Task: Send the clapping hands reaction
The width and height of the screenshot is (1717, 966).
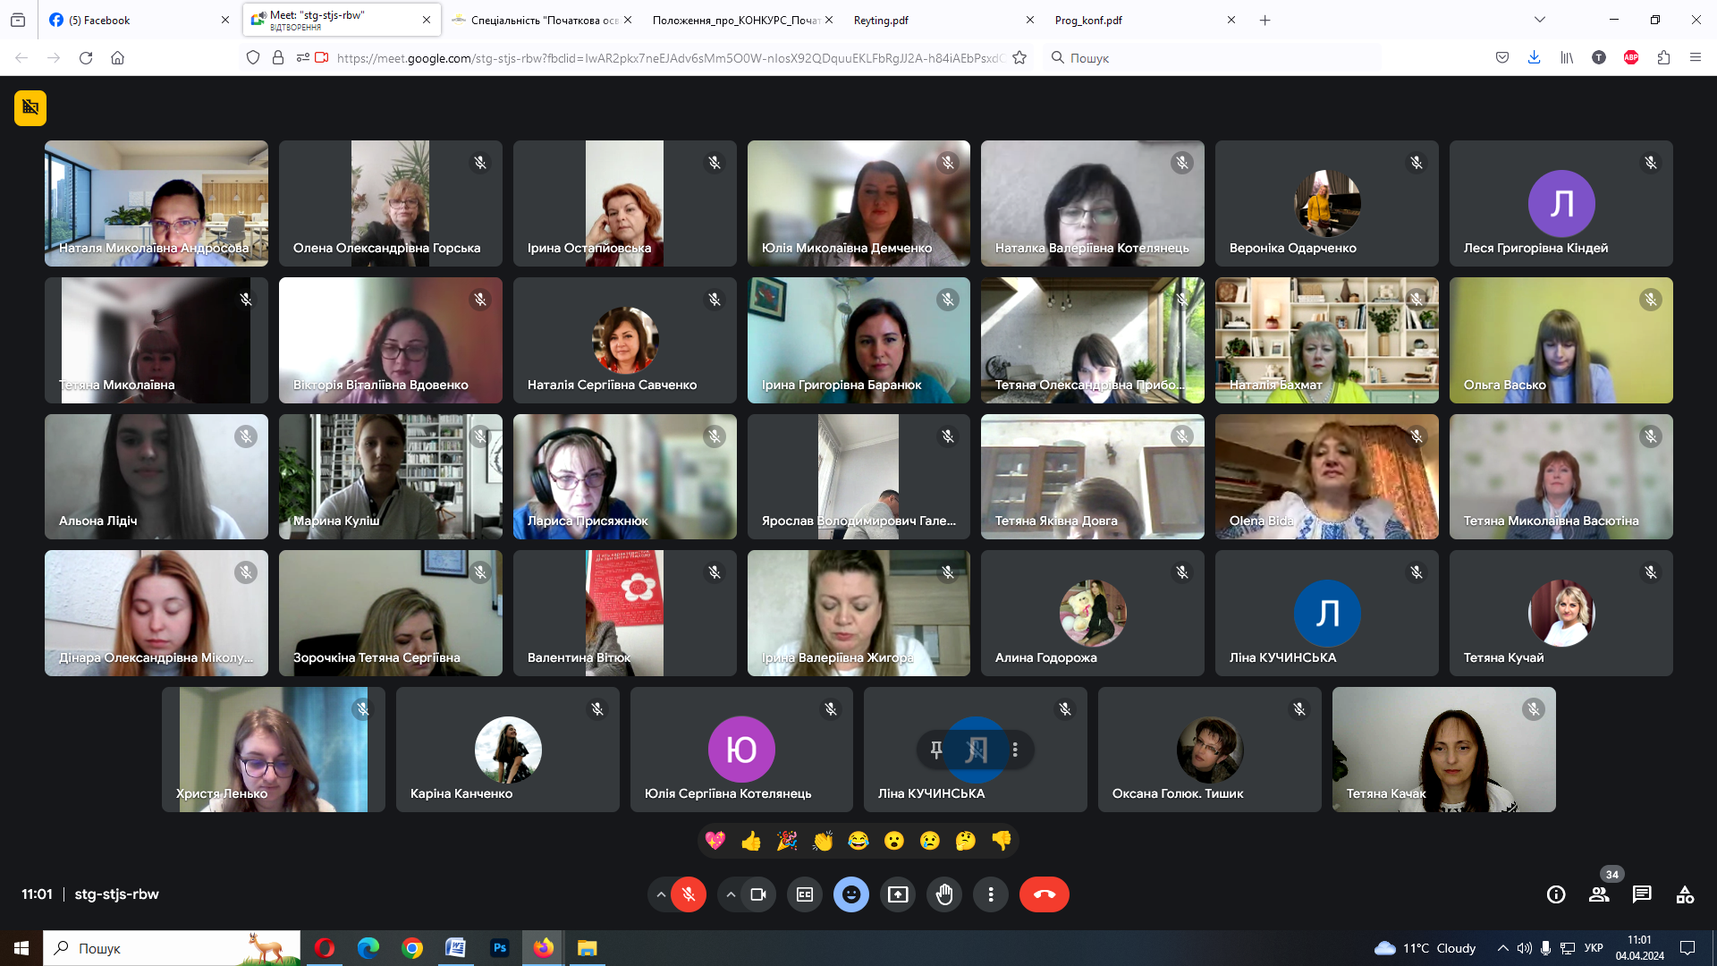Action: click(x=823, y=841)
